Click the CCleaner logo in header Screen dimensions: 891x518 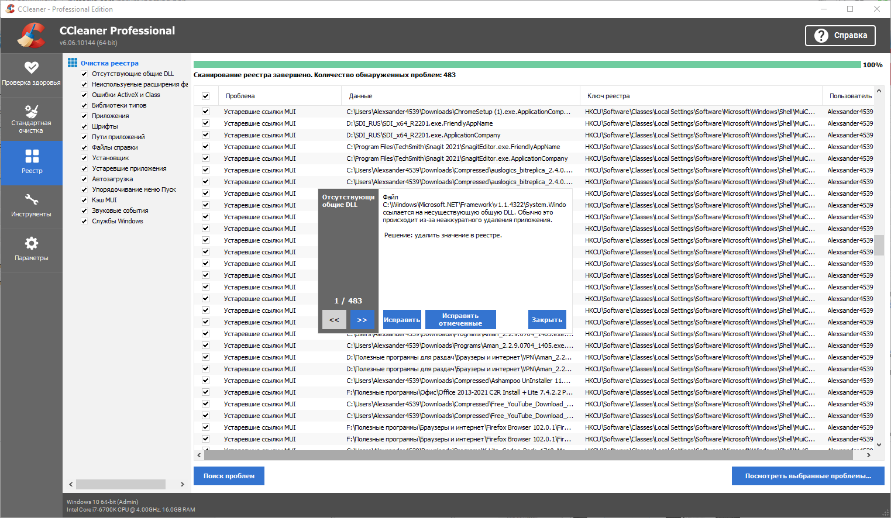coord(31,35)
